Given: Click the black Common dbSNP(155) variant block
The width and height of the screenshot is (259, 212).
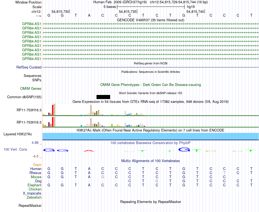Looking at the screenshot, I should (x=103, y=97).
